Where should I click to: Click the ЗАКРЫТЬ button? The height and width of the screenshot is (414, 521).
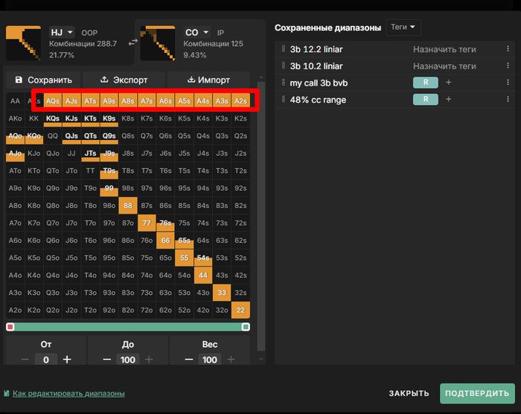pos(409,393)
